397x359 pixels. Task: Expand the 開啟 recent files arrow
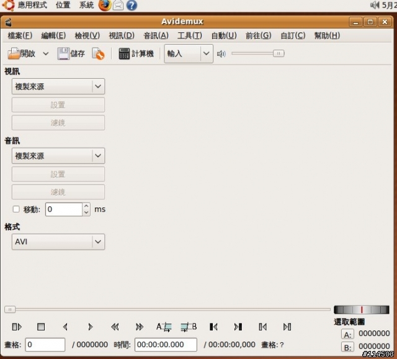pos(45,53)
